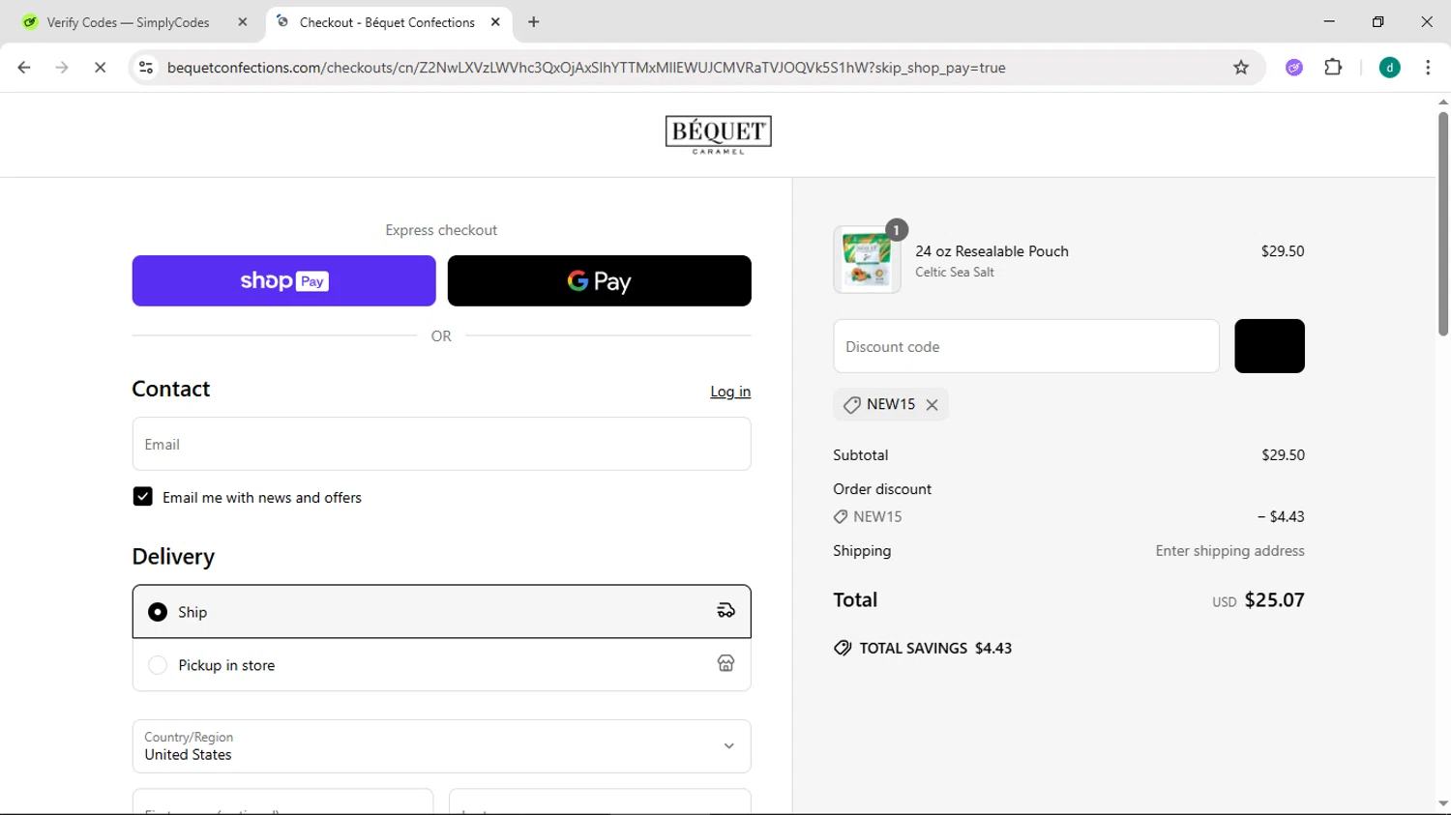Click the shipping truck icon

tap(725, 611)
